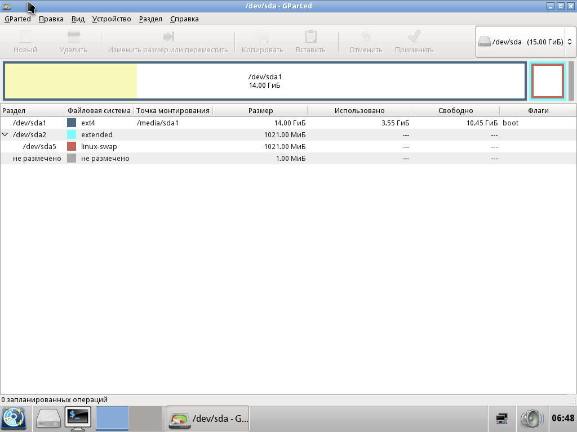Click the /dev/sda GParted taskbar button

point(207,418)
